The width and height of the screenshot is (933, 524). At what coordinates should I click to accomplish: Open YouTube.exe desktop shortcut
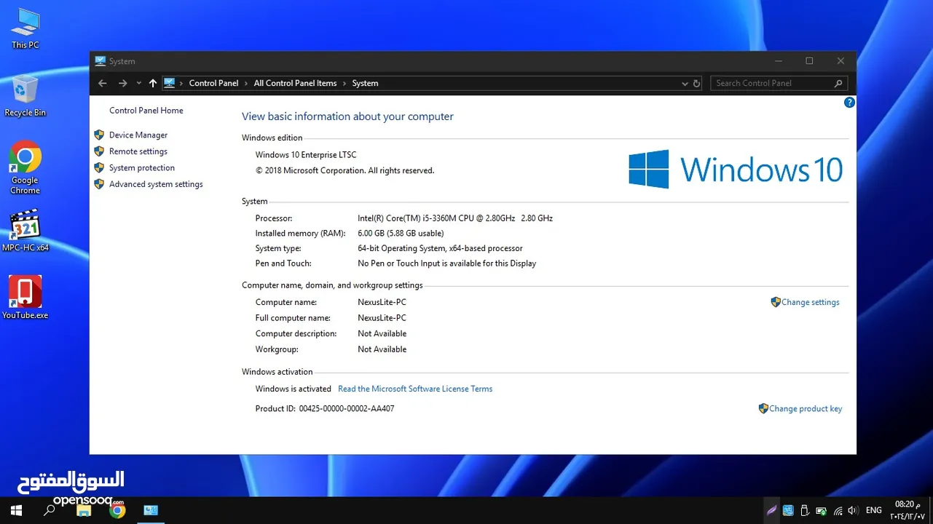(x=25, y=298)
